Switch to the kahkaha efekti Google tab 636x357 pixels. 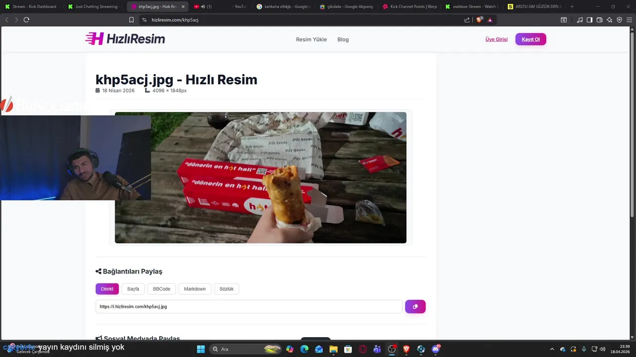(x=283, y=6)
